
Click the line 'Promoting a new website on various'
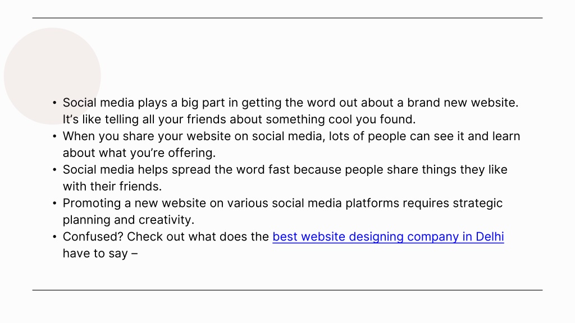(283, 203)
